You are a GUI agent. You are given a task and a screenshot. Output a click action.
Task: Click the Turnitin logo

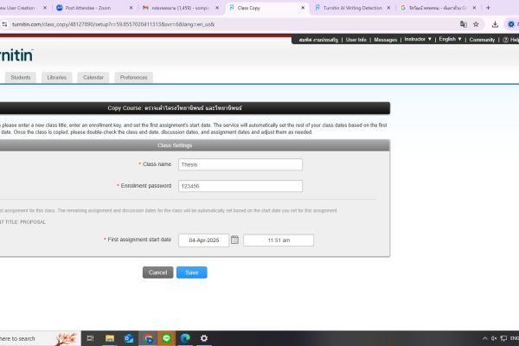pyautogui.click(x=16, y=55)
